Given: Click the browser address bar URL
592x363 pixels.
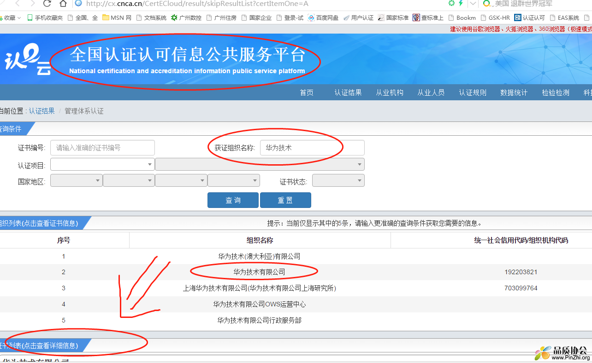Looking at the screenshot, I should click(x=197, y=4).
